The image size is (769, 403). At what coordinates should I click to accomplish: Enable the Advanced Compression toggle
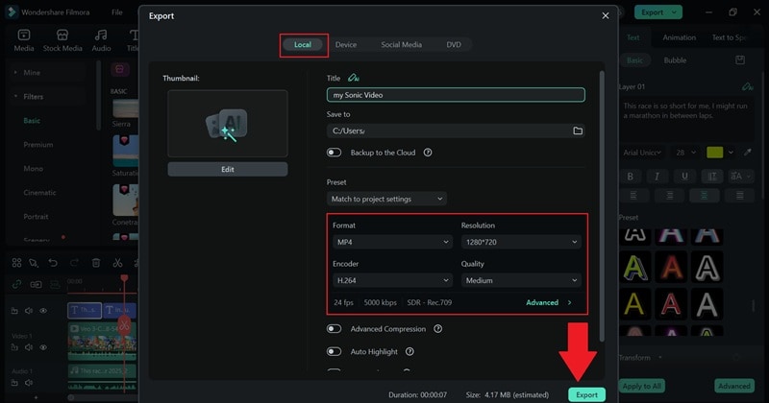pos(334,328)
